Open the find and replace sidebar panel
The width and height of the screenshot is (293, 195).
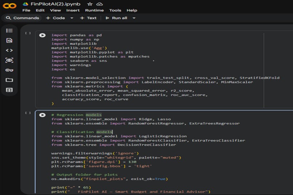9,40
